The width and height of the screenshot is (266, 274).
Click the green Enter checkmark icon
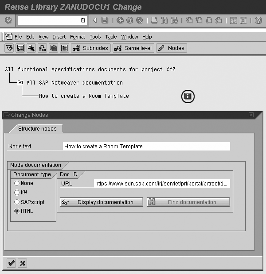[8, 20]
